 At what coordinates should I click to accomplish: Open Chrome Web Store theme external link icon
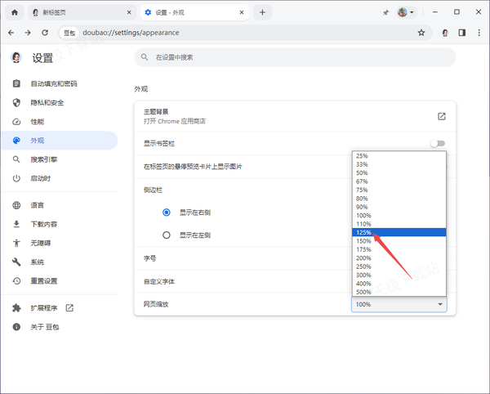441,116
